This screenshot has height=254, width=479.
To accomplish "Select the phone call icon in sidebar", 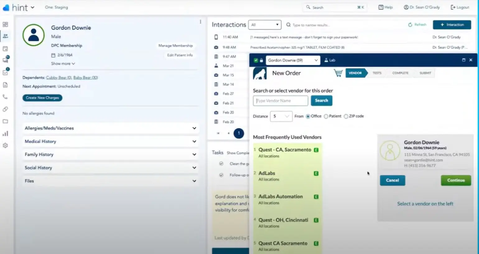I will [x=6, y=97].
